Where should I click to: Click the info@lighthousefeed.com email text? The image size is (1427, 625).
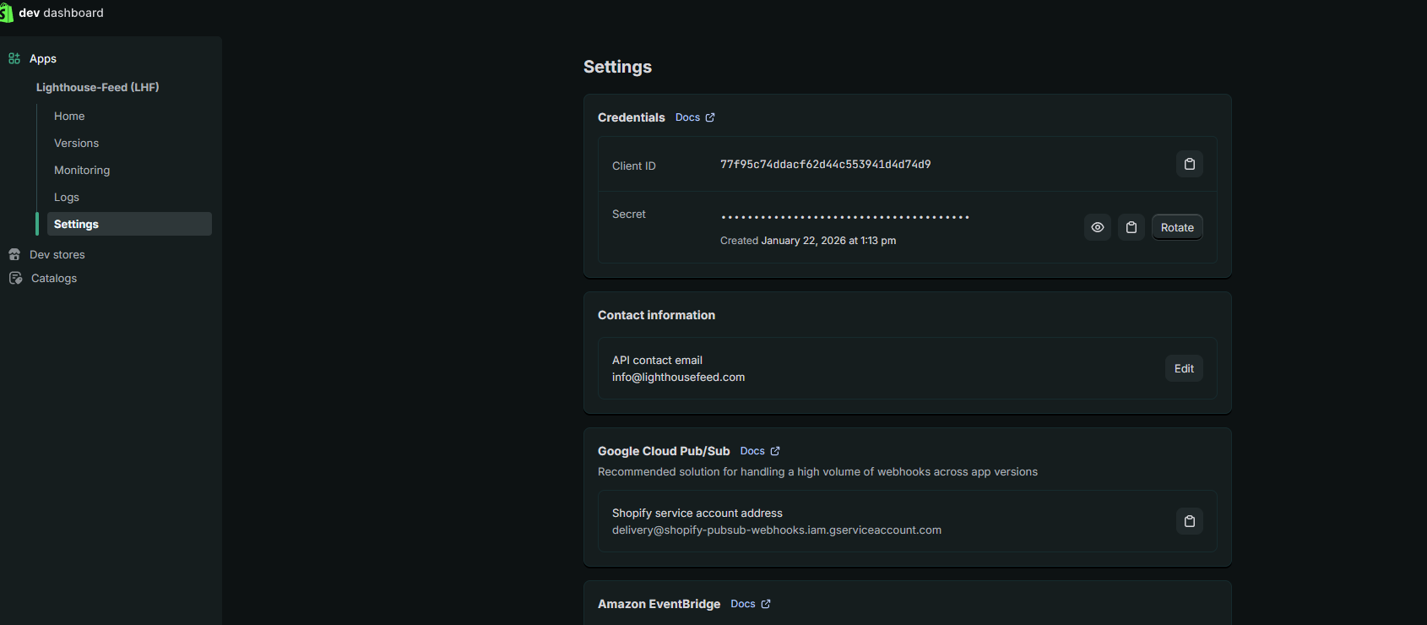[679, 377]
